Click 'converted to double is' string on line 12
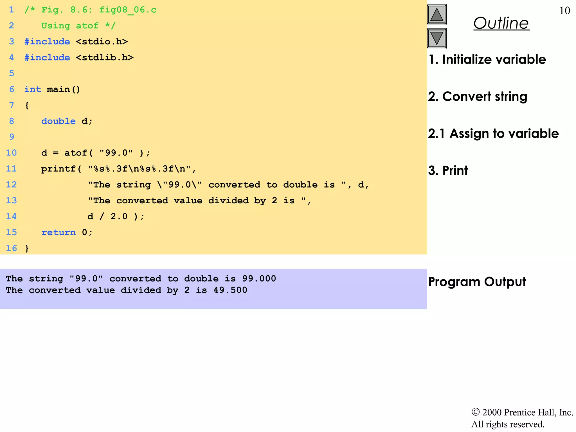 tap(228, 184)
